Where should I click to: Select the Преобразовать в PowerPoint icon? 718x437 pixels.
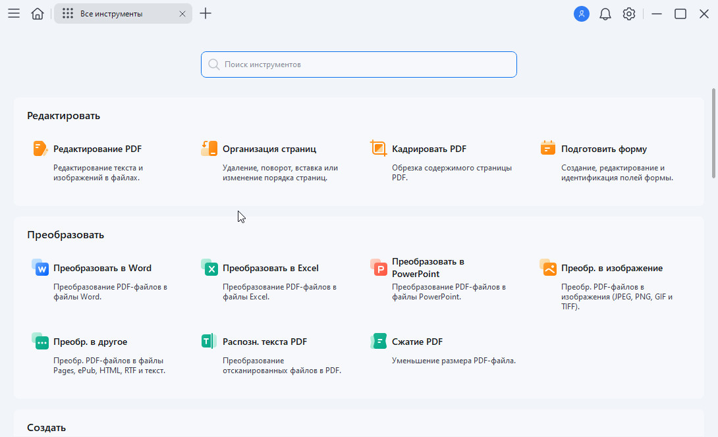379,268
